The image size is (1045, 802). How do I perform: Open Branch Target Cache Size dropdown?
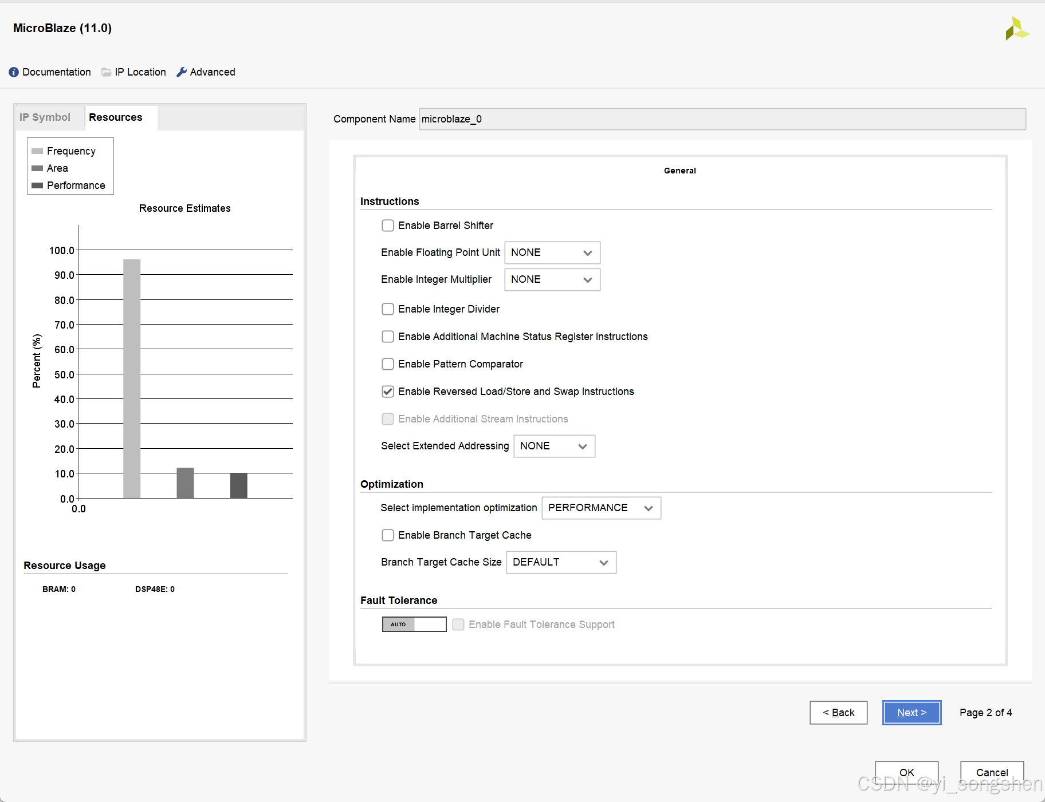561,562
